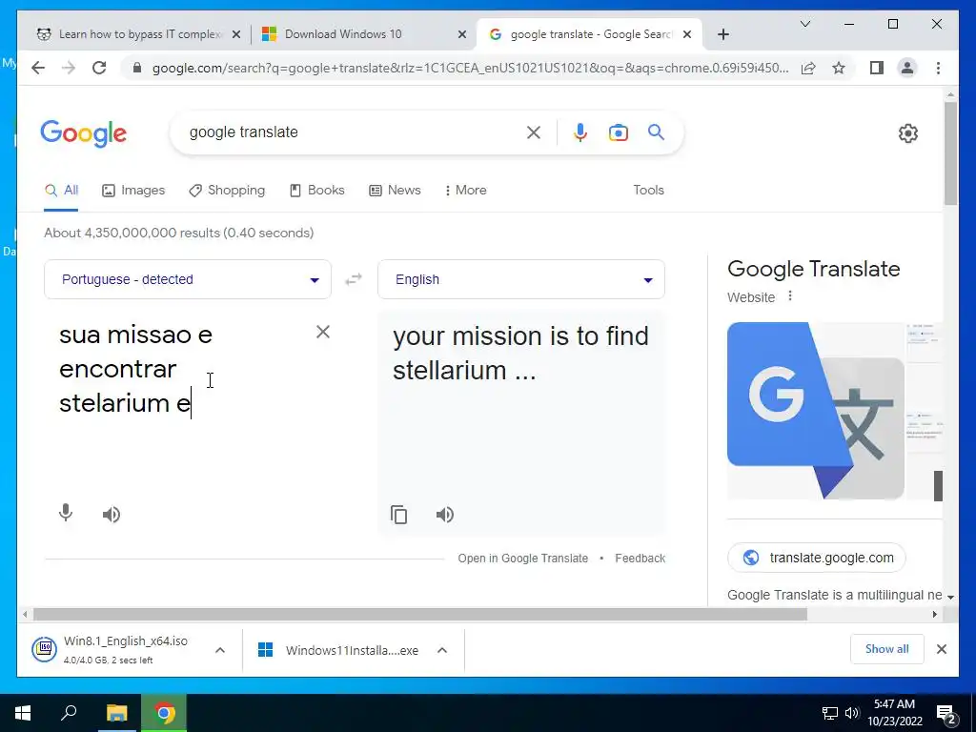Click Open in Google Translate link
This screenshot has height=732, width=976.
click(x=523, y=559)
